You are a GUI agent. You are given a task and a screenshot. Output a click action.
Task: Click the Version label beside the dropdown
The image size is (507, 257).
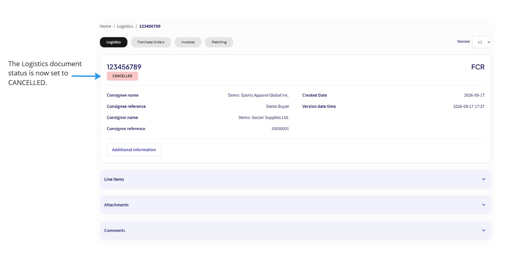(463, 42)
